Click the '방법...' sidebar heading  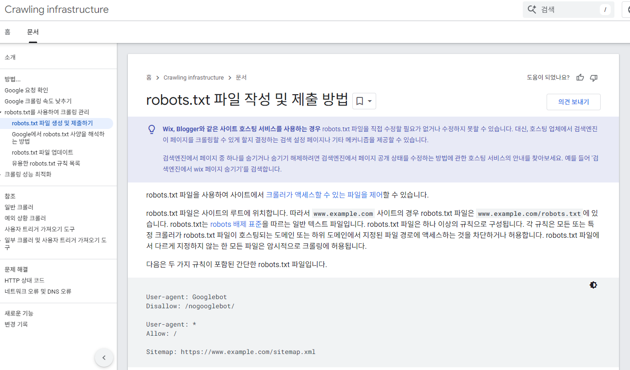coord(12,79)
